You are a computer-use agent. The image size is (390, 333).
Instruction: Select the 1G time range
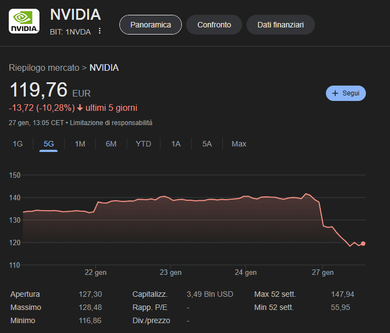18,144
